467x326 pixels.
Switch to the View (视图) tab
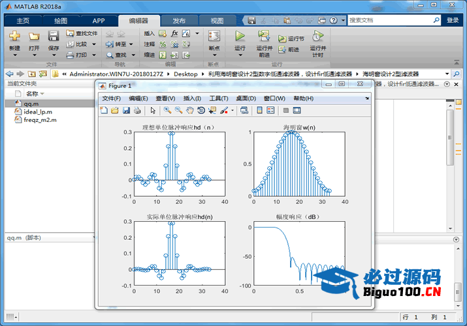point(217,20)
